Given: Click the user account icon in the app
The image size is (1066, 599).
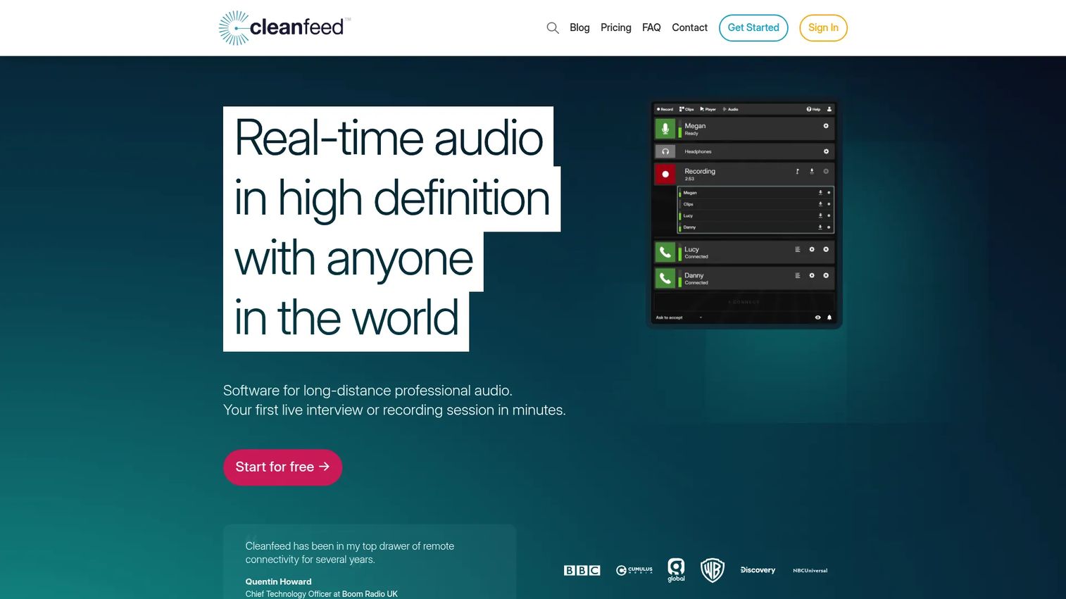Looking at the screenshot, I should point(829,109).
